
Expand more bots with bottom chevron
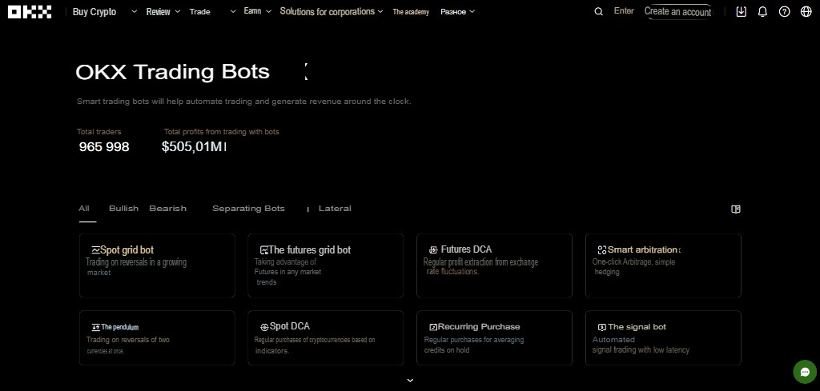411,381
